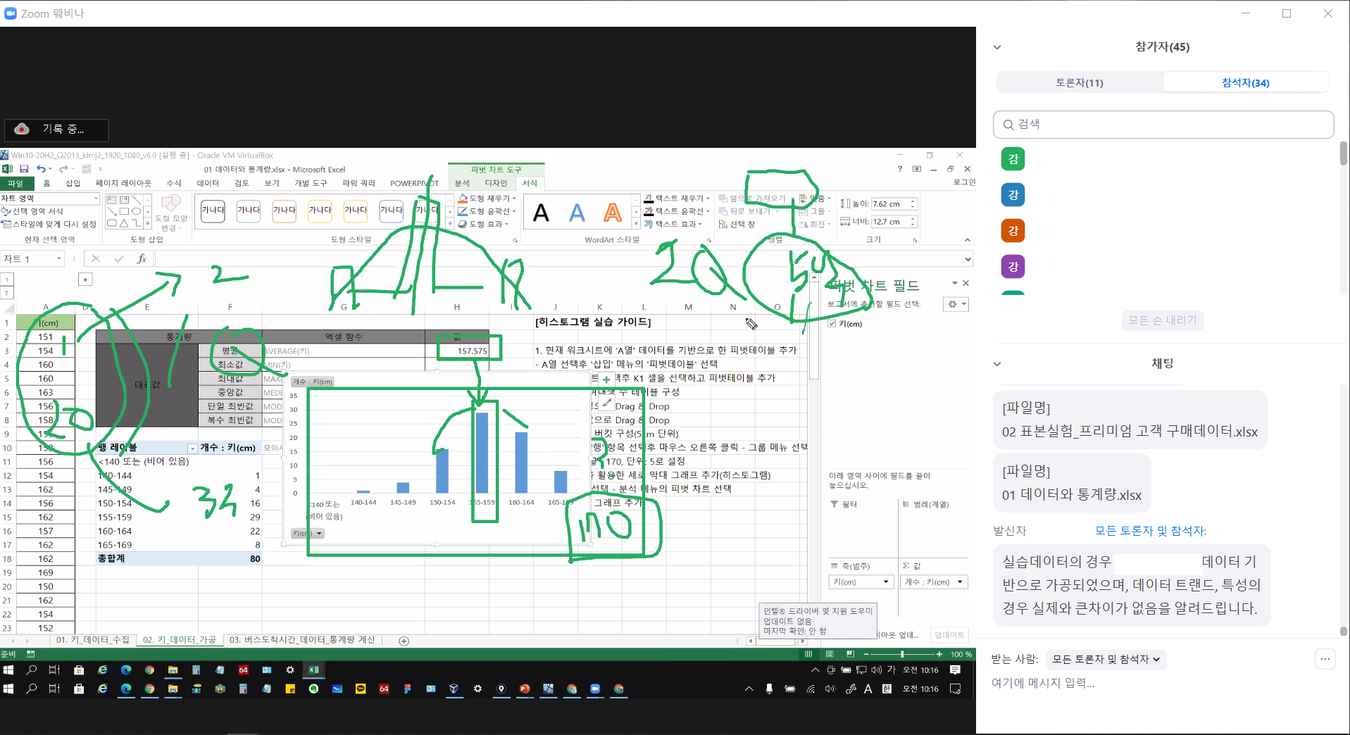
Task: Open the 삽입 ribbon tab in Excel
Action: tap(73, 183)
